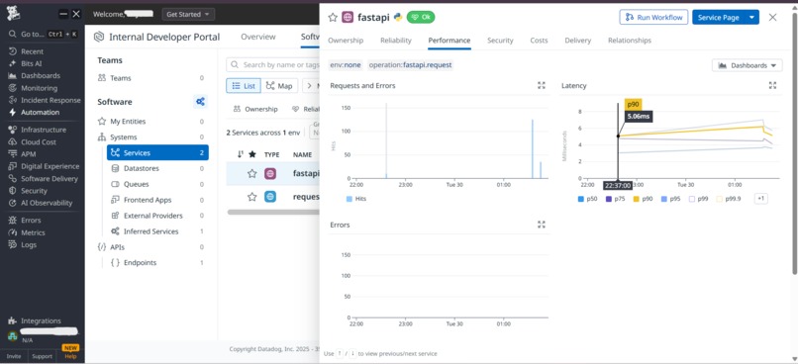The image size is (798, 364).
Task: Switch to the Relationships tab
Action: 630,41
